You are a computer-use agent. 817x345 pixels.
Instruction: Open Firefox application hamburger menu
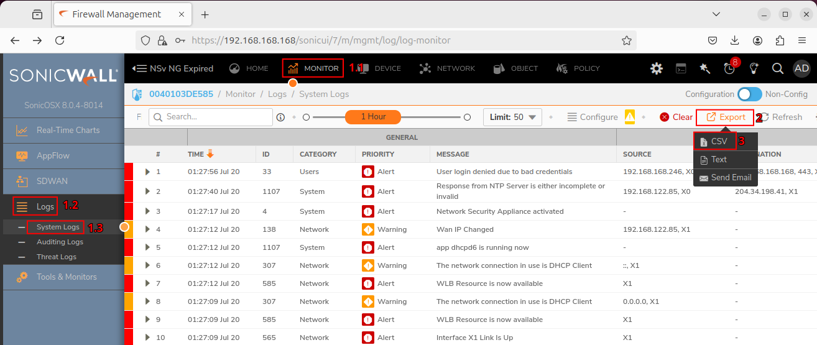[x=802, y=40]
